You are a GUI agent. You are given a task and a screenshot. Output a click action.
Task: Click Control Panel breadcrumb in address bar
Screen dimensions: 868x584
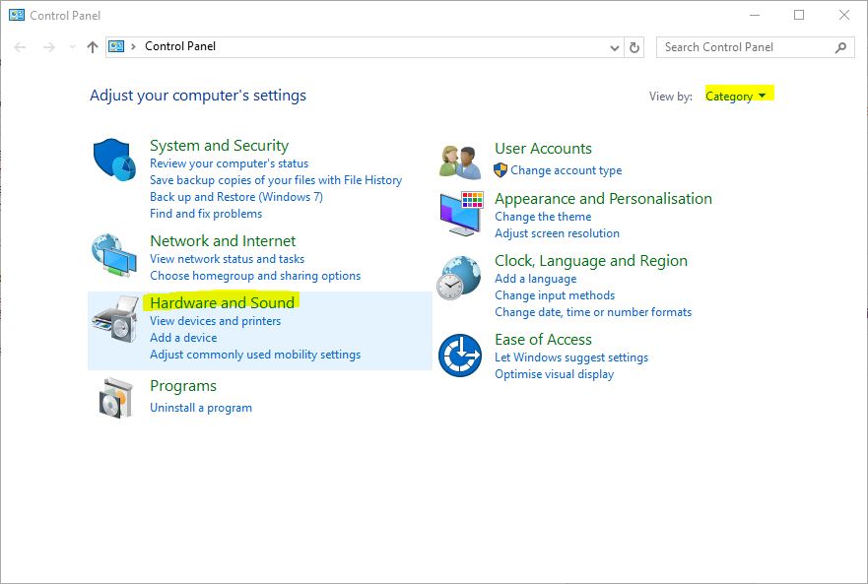180,46
